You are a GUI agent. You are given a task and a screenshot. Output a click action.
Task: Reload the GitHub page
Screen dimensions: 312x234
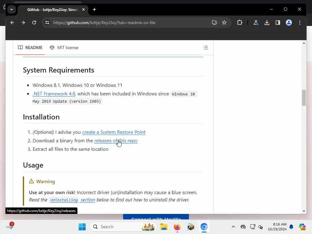click(34, 23)
